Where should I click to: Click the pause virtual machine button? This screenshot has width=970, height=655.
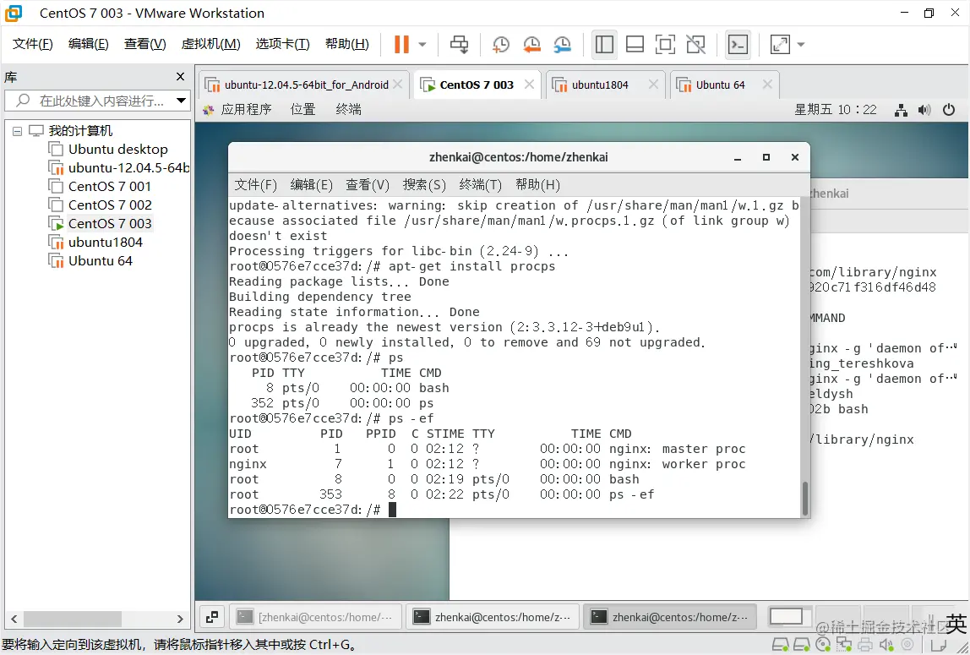(401, 44)
